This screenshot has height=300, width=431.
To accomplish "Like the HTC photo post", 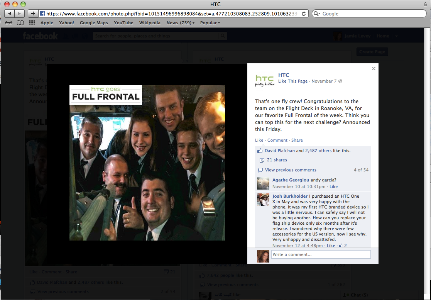I will point(259,140).
